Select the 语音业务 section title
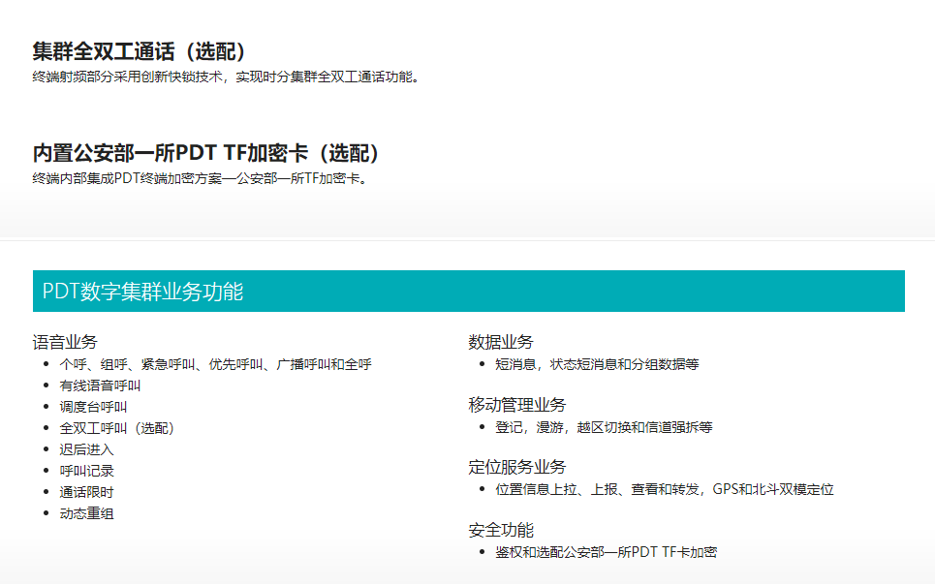 (x=65, y=342)
